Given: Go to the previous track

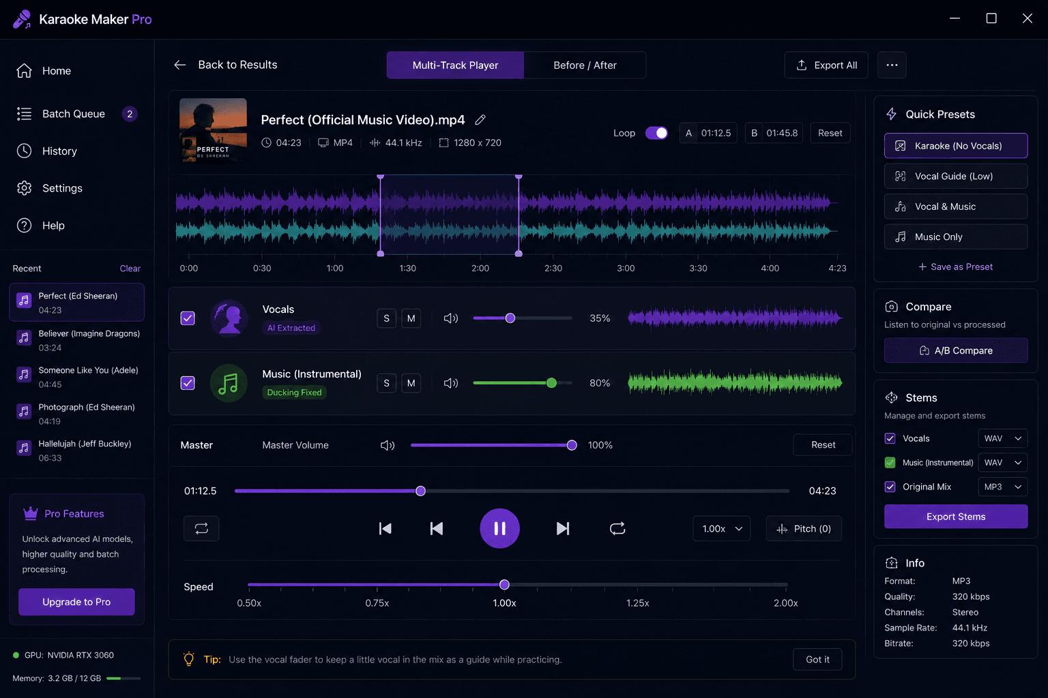Looking at the screenshot, I should (437, 528).
